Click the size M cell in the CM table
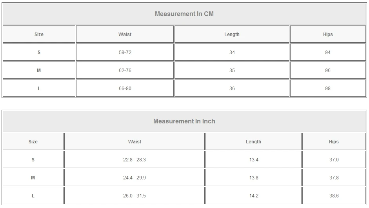This screenshot has width=369, height=208. coord(39,71)
